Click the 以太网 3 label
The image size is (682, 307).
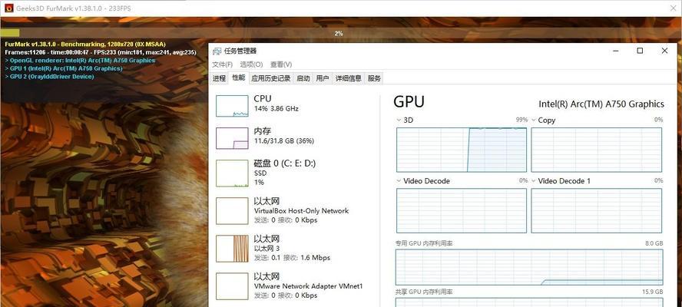(267, 249)
